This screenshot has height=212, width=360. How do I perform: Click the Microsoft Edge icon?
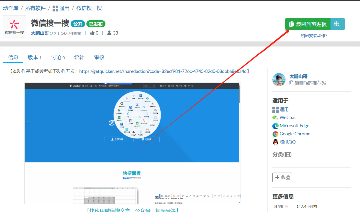275,126
